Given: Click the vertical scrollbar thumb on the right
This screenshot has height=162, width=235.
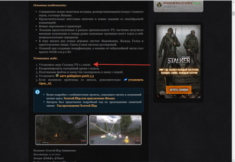Looking at the screenshot, I should pyautogui.click(x=233, y=14).
